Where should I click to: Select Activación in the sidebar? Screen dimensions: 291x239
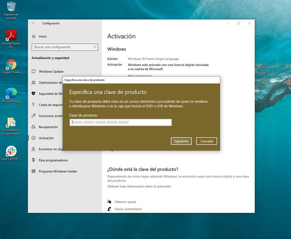click(x=46, y=138)
